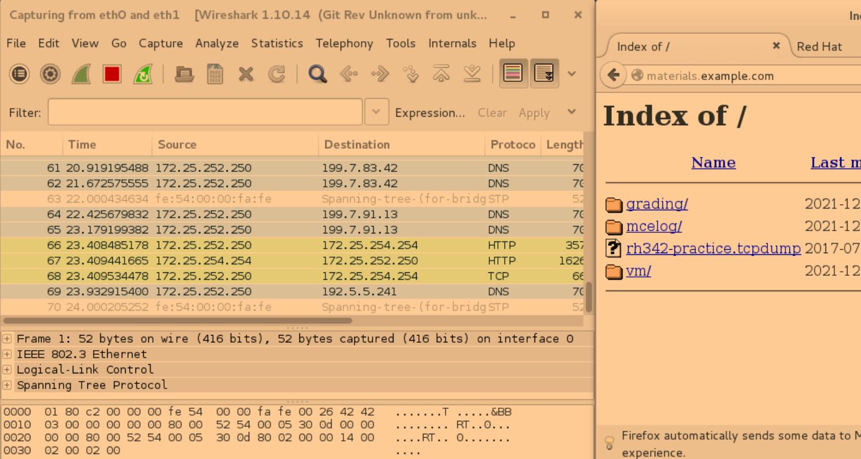
Task: Open the Internals menu
Action: point(452,43)
